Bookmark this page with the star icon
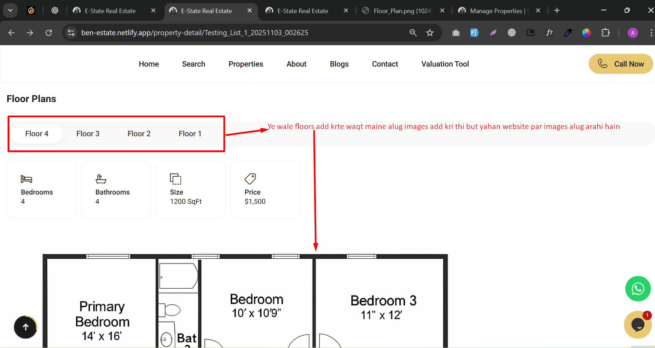655x348 pixels. pyautogui.click(x=430, y=33)
